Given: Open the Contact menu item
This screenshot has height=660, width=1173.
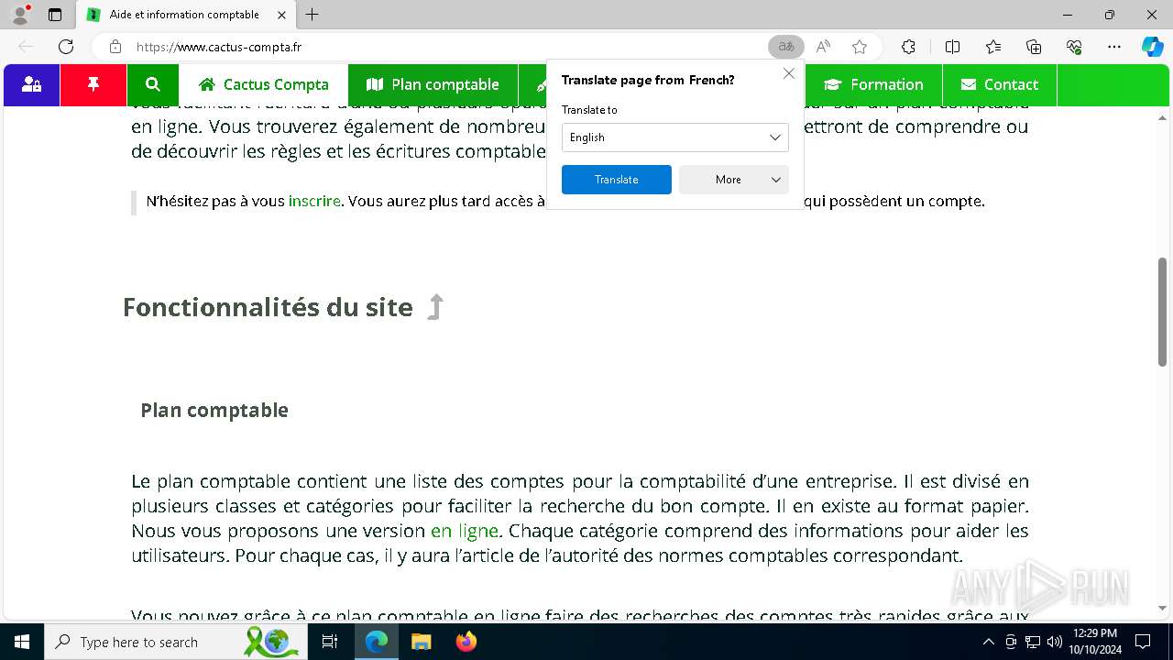Looking at the screenshot, I should (999, 84).
